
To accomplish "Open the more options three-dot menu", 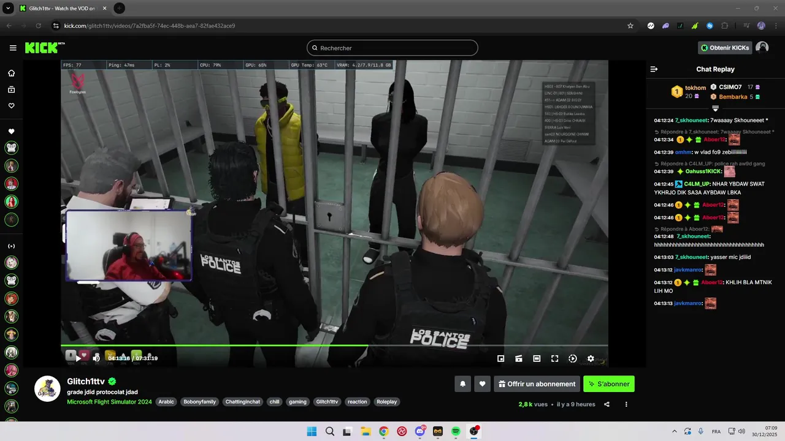I will [626, 404].
